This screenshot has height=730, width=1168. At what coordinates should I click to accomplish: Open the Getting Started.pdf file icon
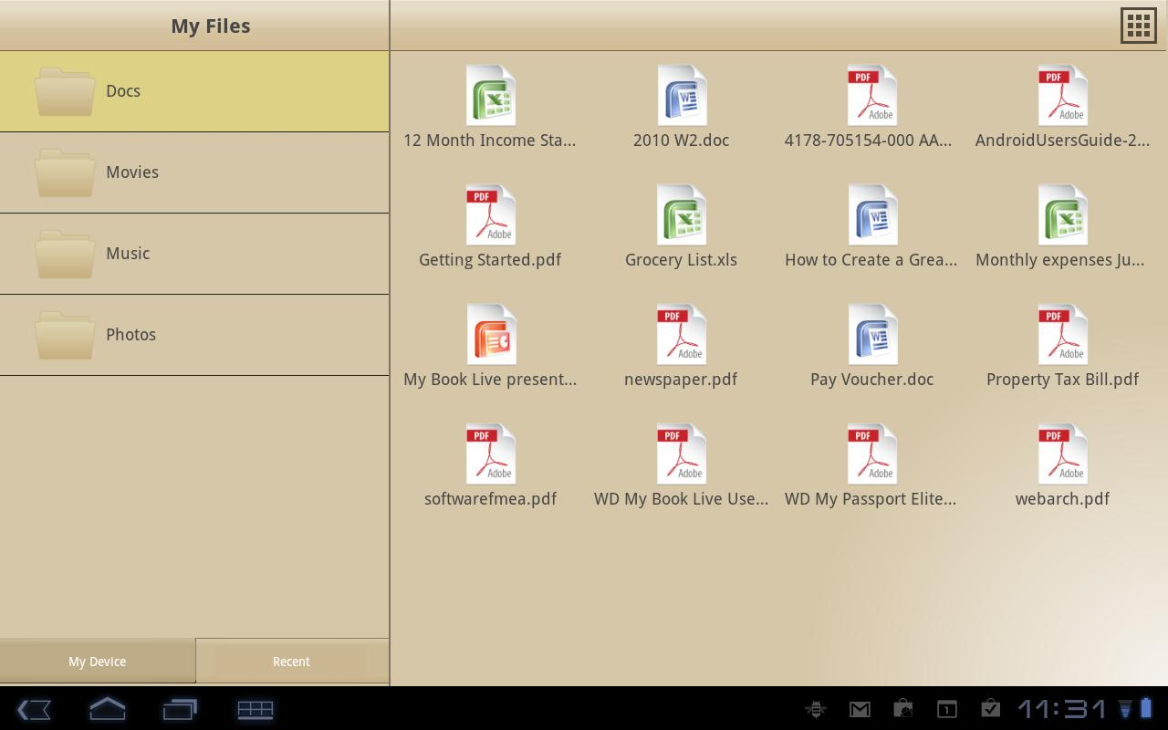(x=490, y=214)
